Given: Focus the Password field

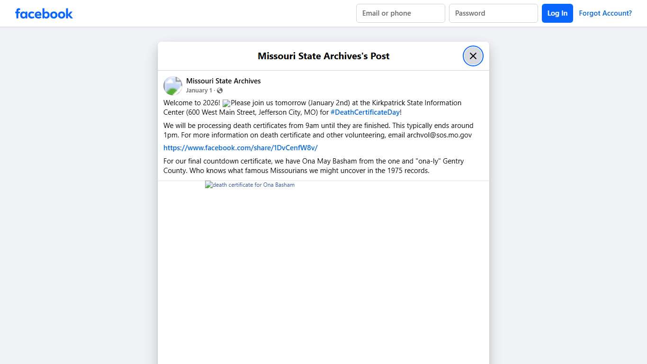Looking at the screenshot, I should (493, 13).
